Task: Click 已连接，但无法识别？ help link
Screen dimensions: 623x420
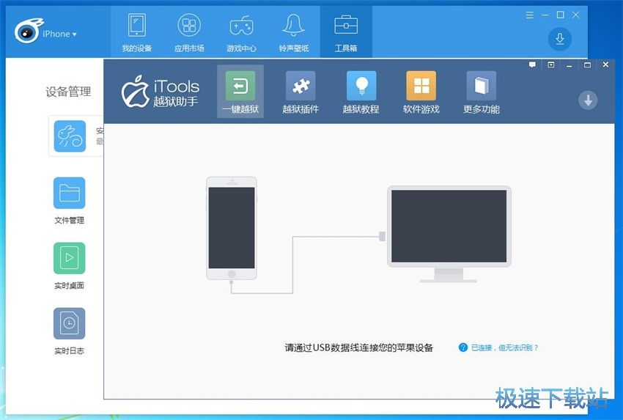Action: pos(504,347)
